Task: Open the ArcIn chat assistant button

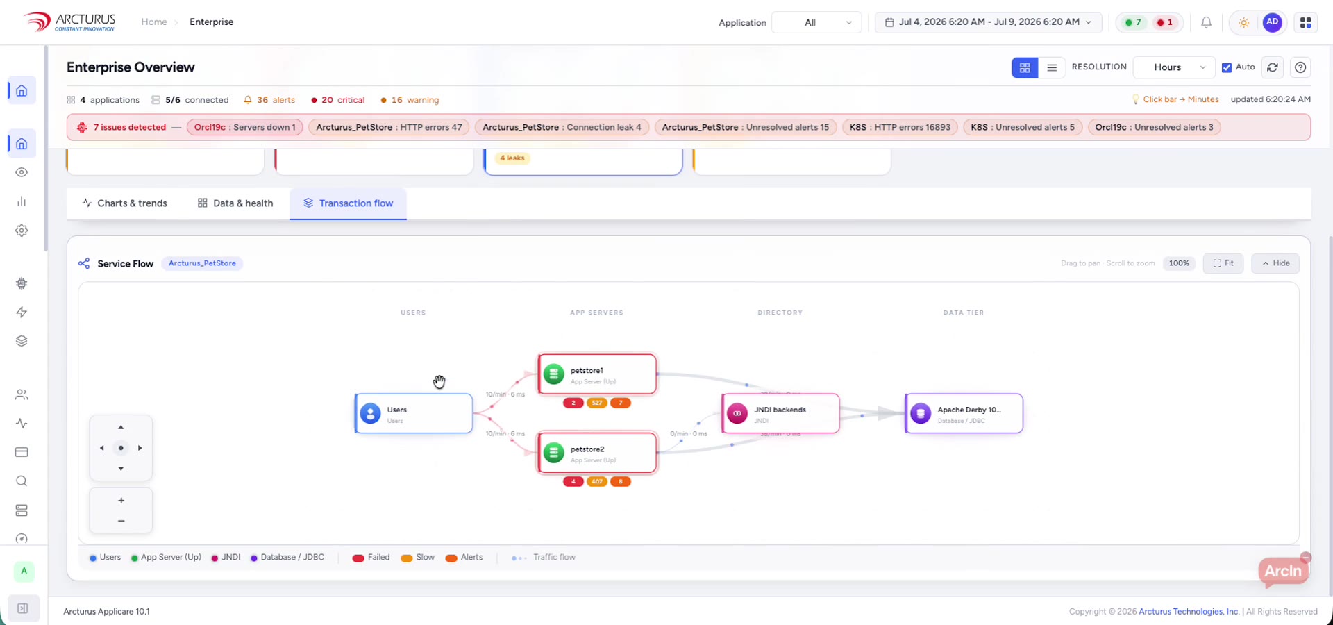Action: [1283, 571]
